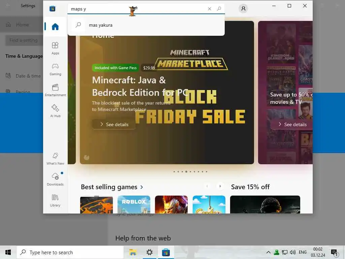Image resolution: width=345 pixels, height=259 pixels.
Task: Expand Best selling games chevron arrow
Action: [x=142, y=187]
